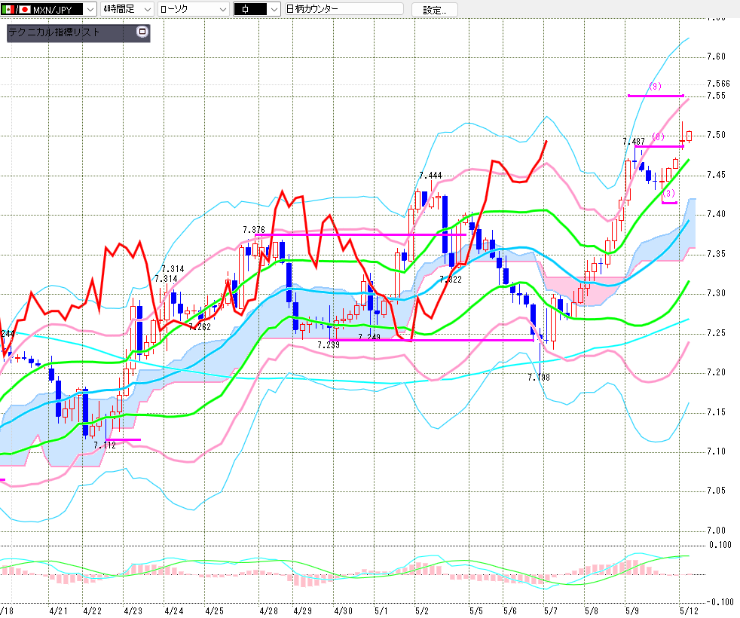740x618 pixels.
Task: Click the 4/28 date on time axis
Action: tap(268, 609)
